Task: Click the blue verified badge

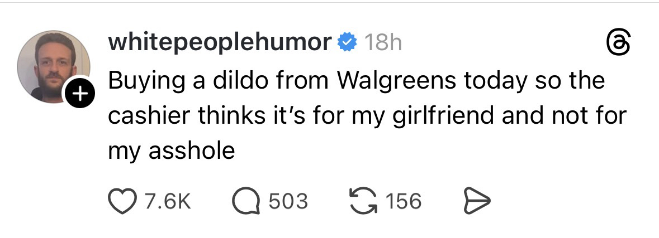Action: (347, 42)
